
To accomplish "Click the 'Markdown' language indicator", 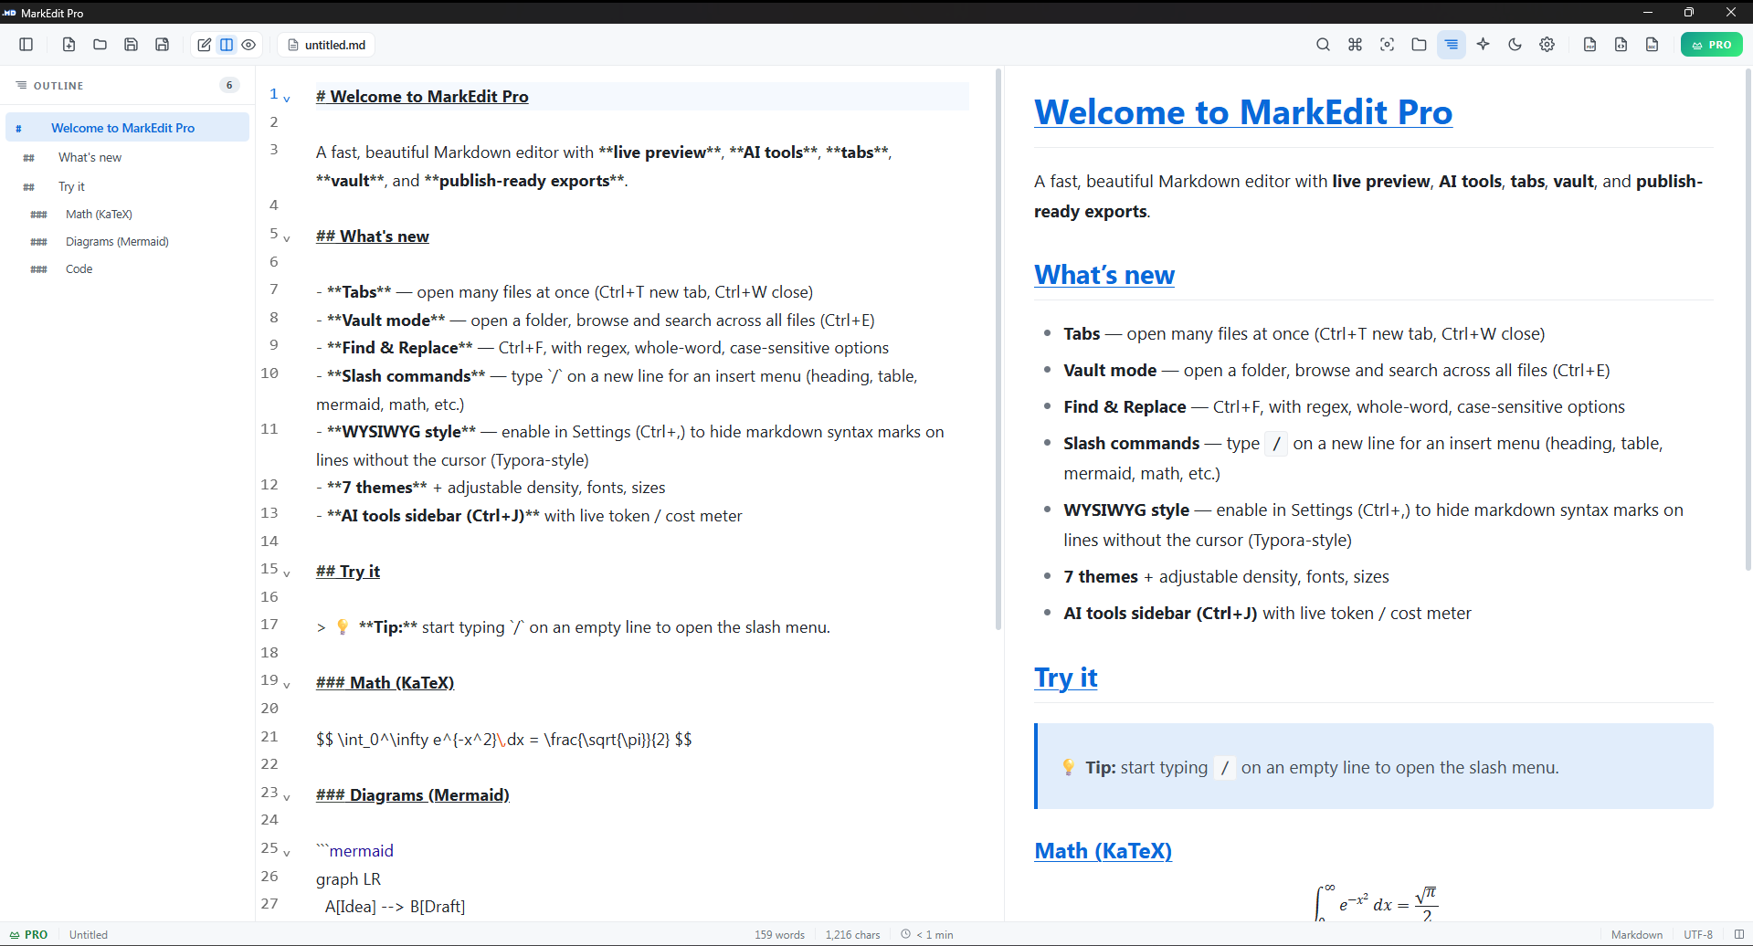I will [x=1636, y=935].
